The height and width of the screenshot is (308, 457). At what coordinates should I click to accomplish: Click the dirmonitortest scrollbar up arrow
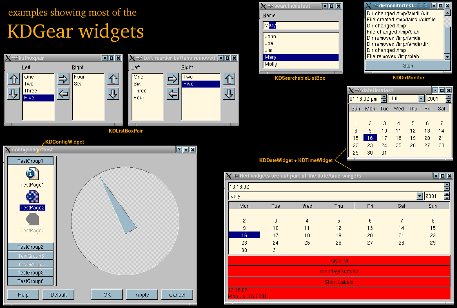447,13
